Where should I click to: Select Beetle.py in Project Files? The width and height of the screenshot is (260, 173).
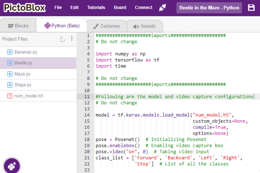coord(38,63)
